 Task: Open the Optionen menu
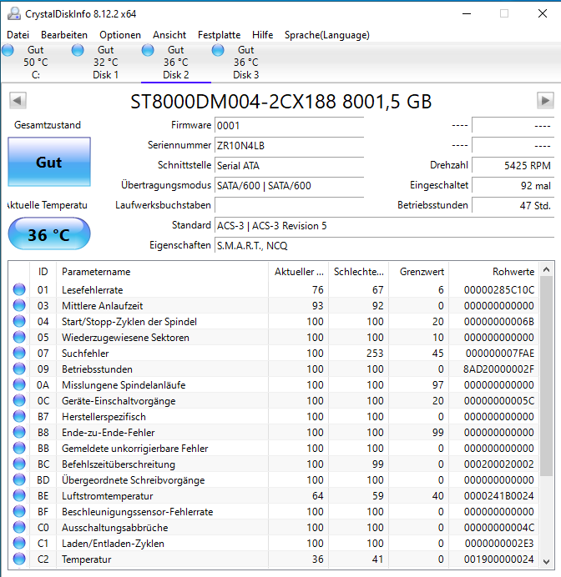click(120, 35)
